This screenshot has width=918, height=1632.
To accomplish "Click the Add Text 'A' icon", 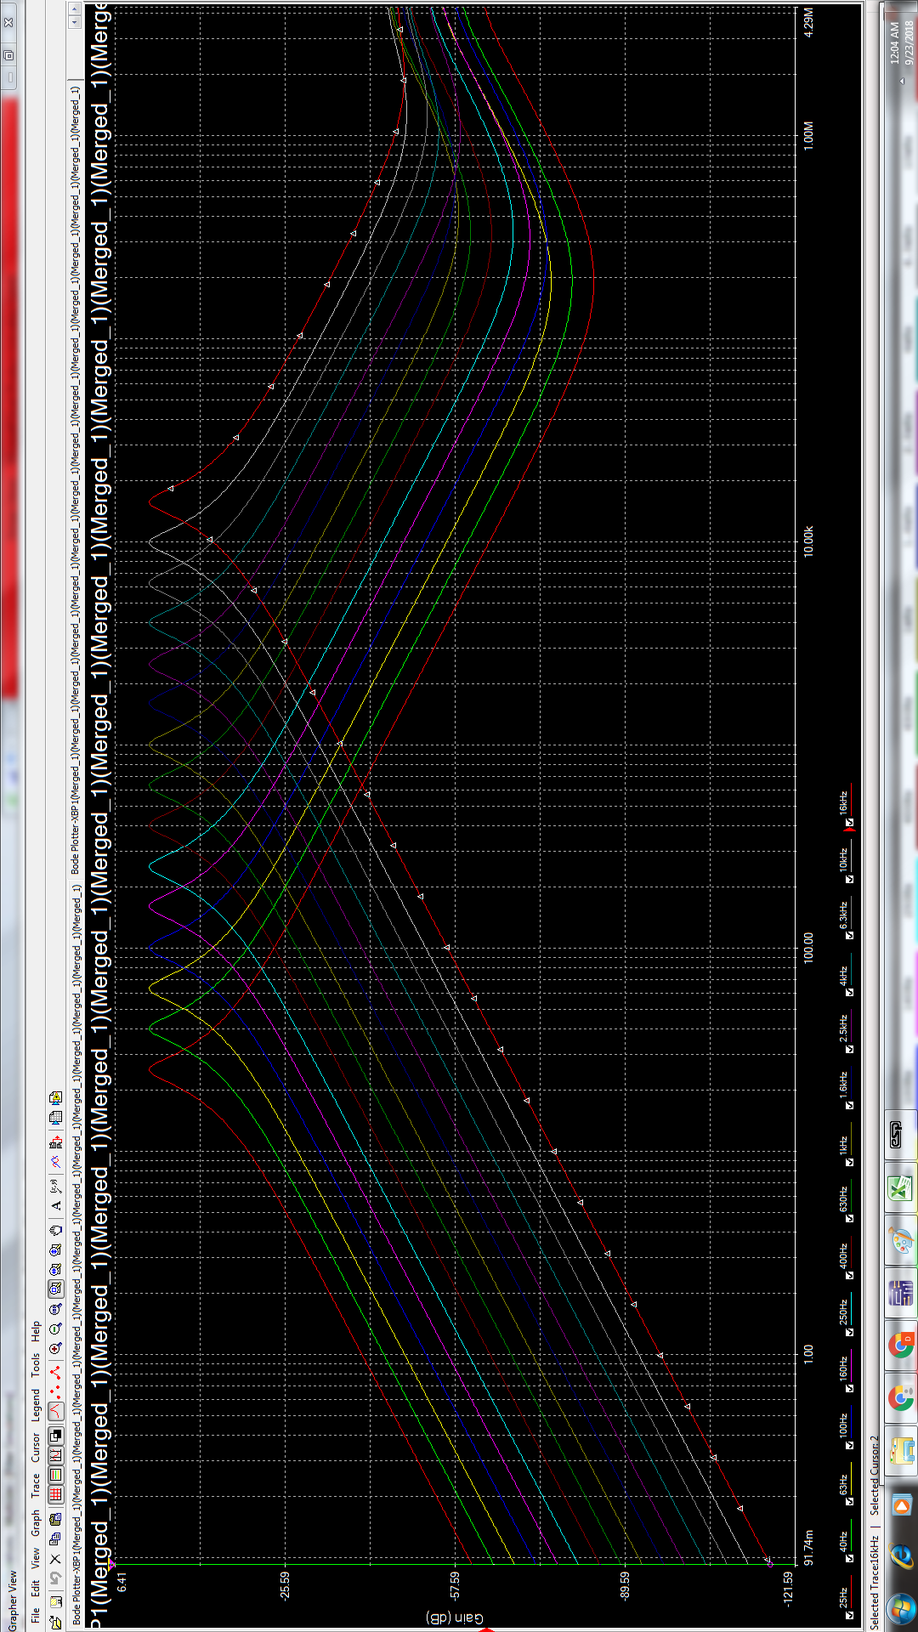I will coord(55,1205).
